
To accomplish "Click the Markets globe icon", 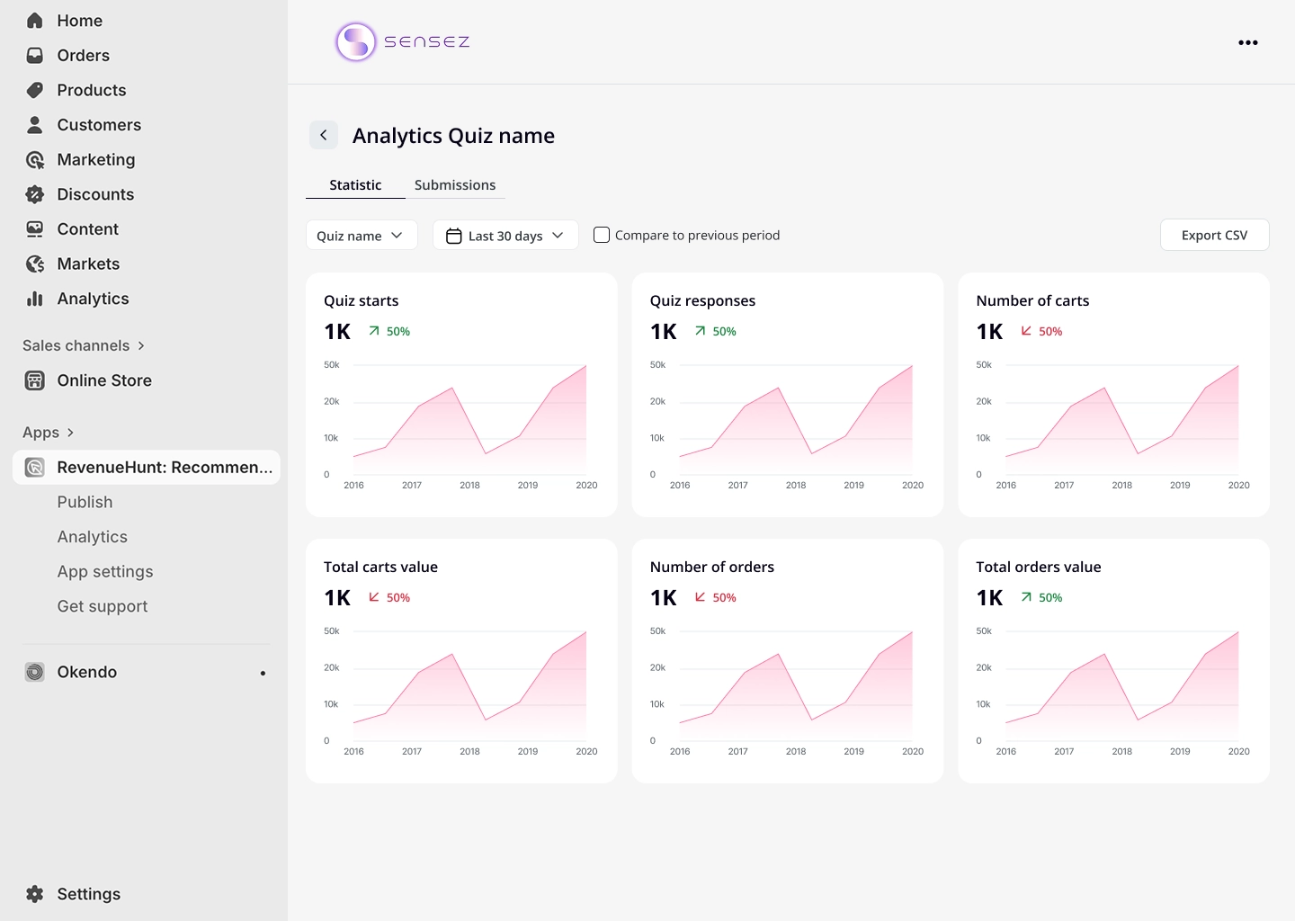I will (35, 264).
